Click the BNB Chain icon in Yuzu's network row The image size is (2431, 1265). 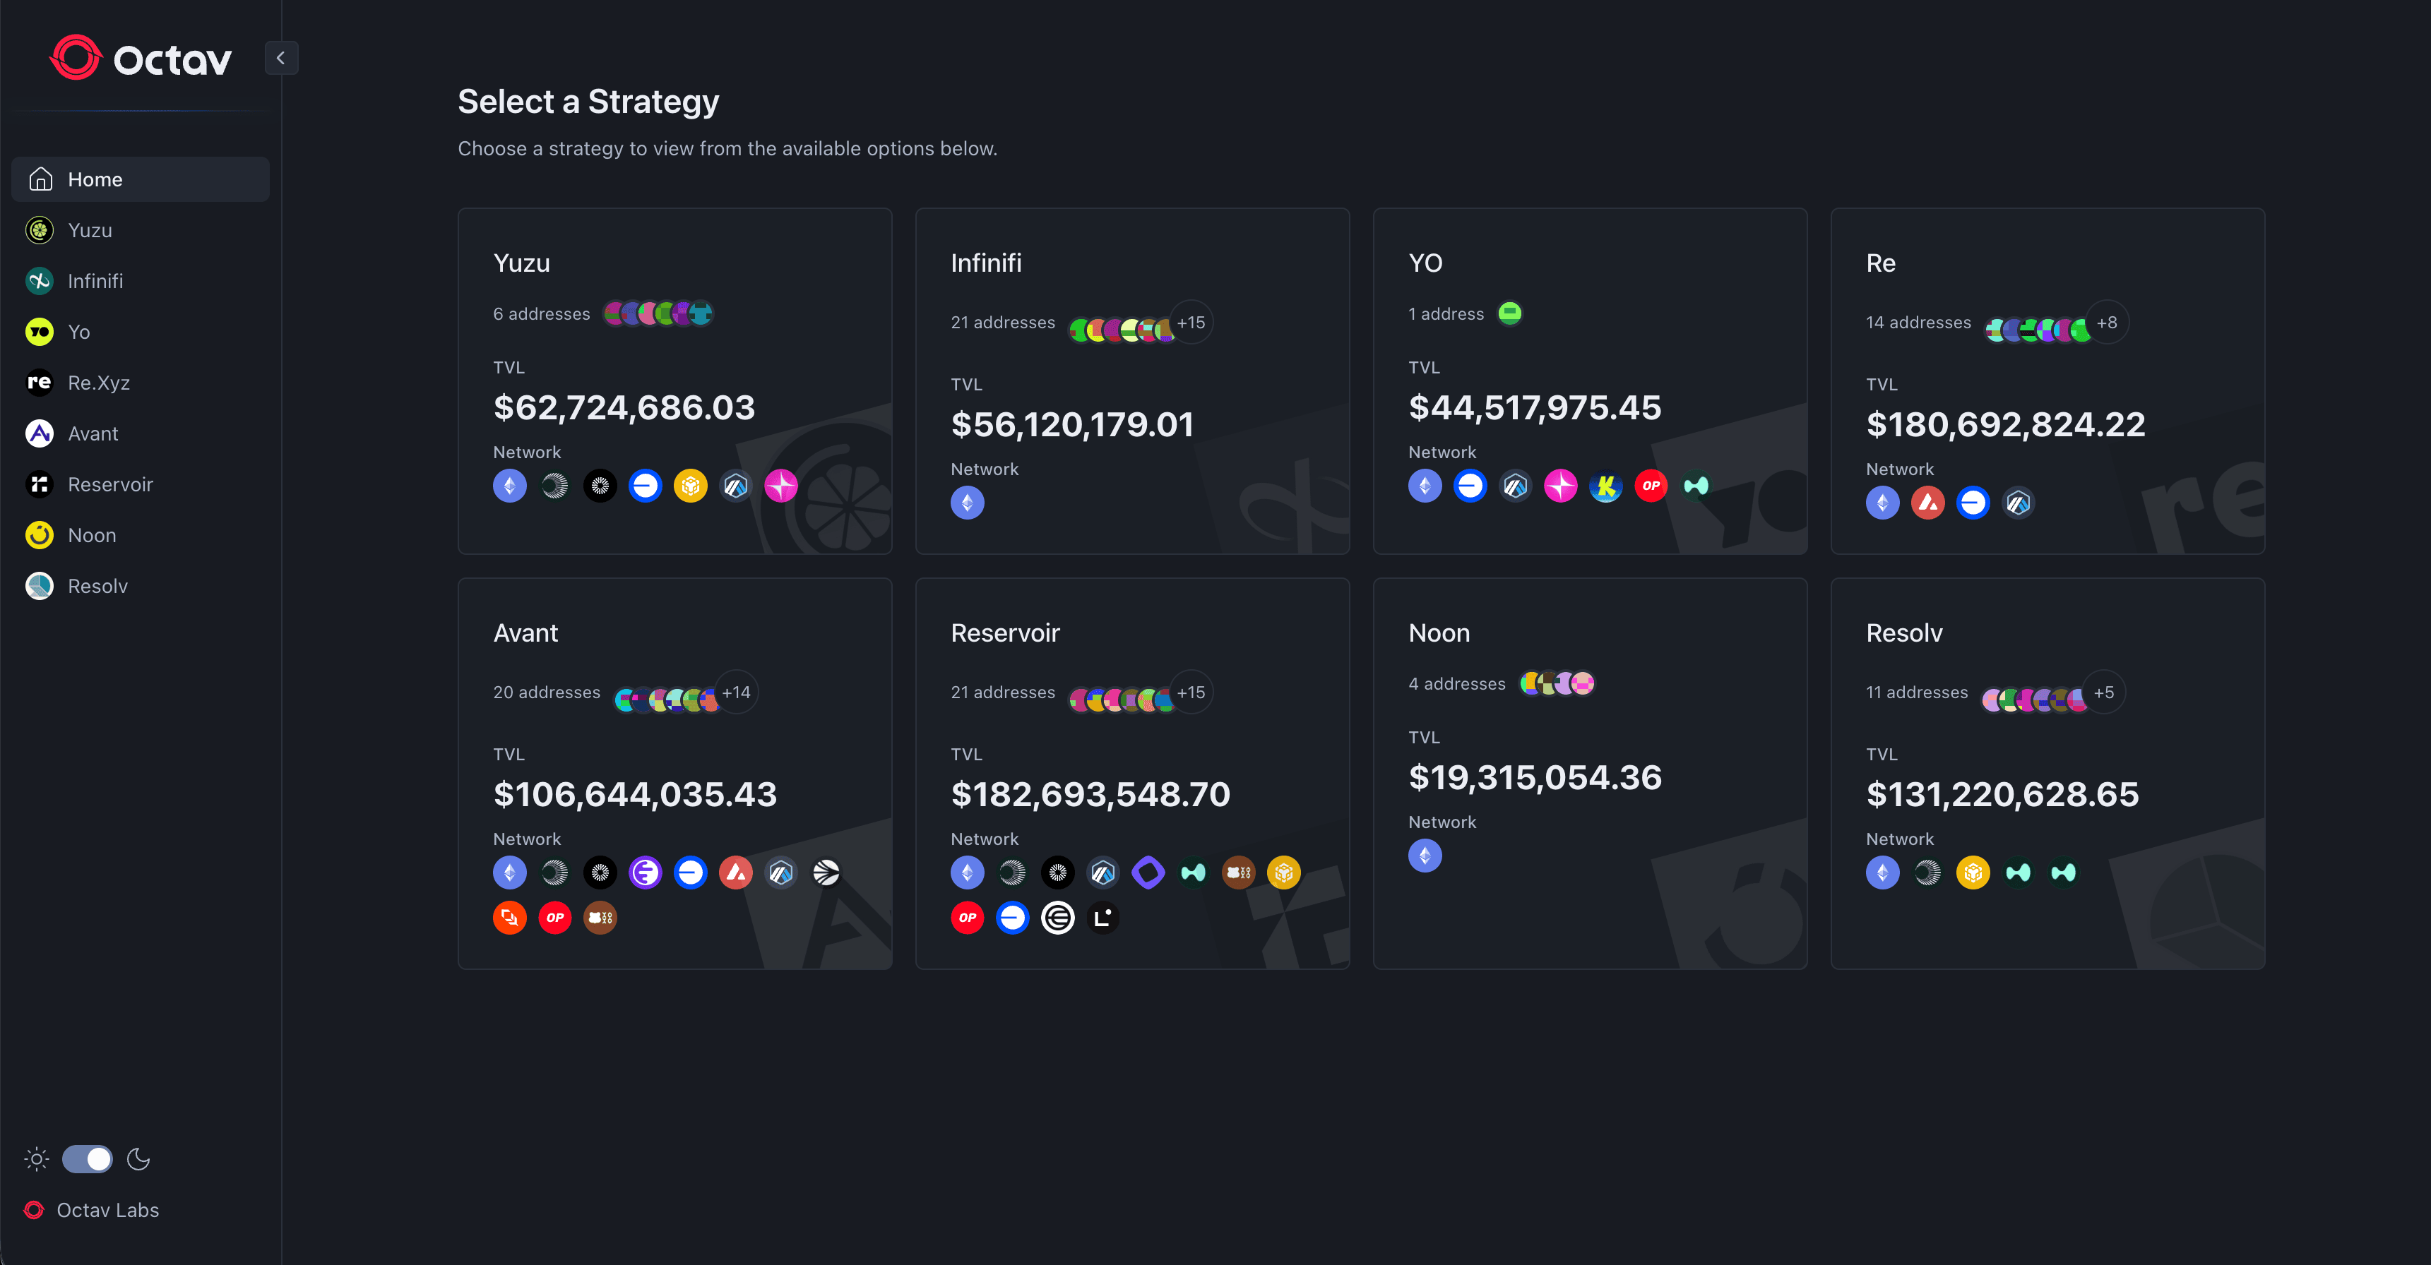[x=691, y=486]
